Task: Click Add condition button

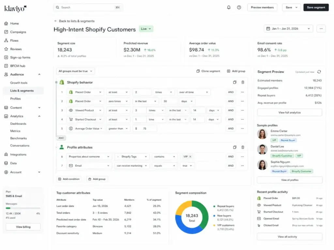Action: pyautogui.click(x=69, y=179)
